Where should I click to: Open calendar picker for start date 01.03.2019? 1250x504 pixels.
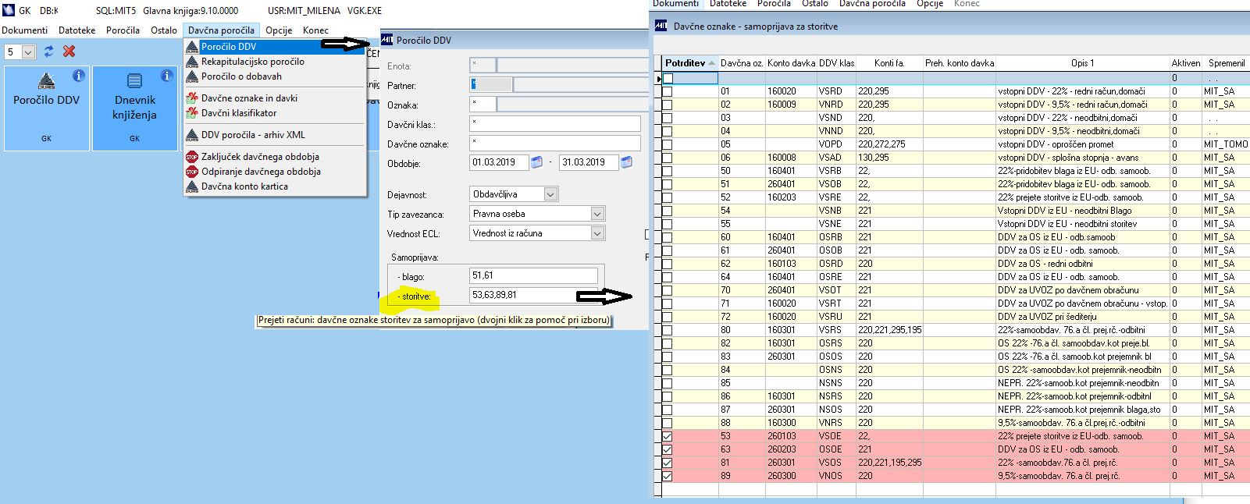point(536,162)
